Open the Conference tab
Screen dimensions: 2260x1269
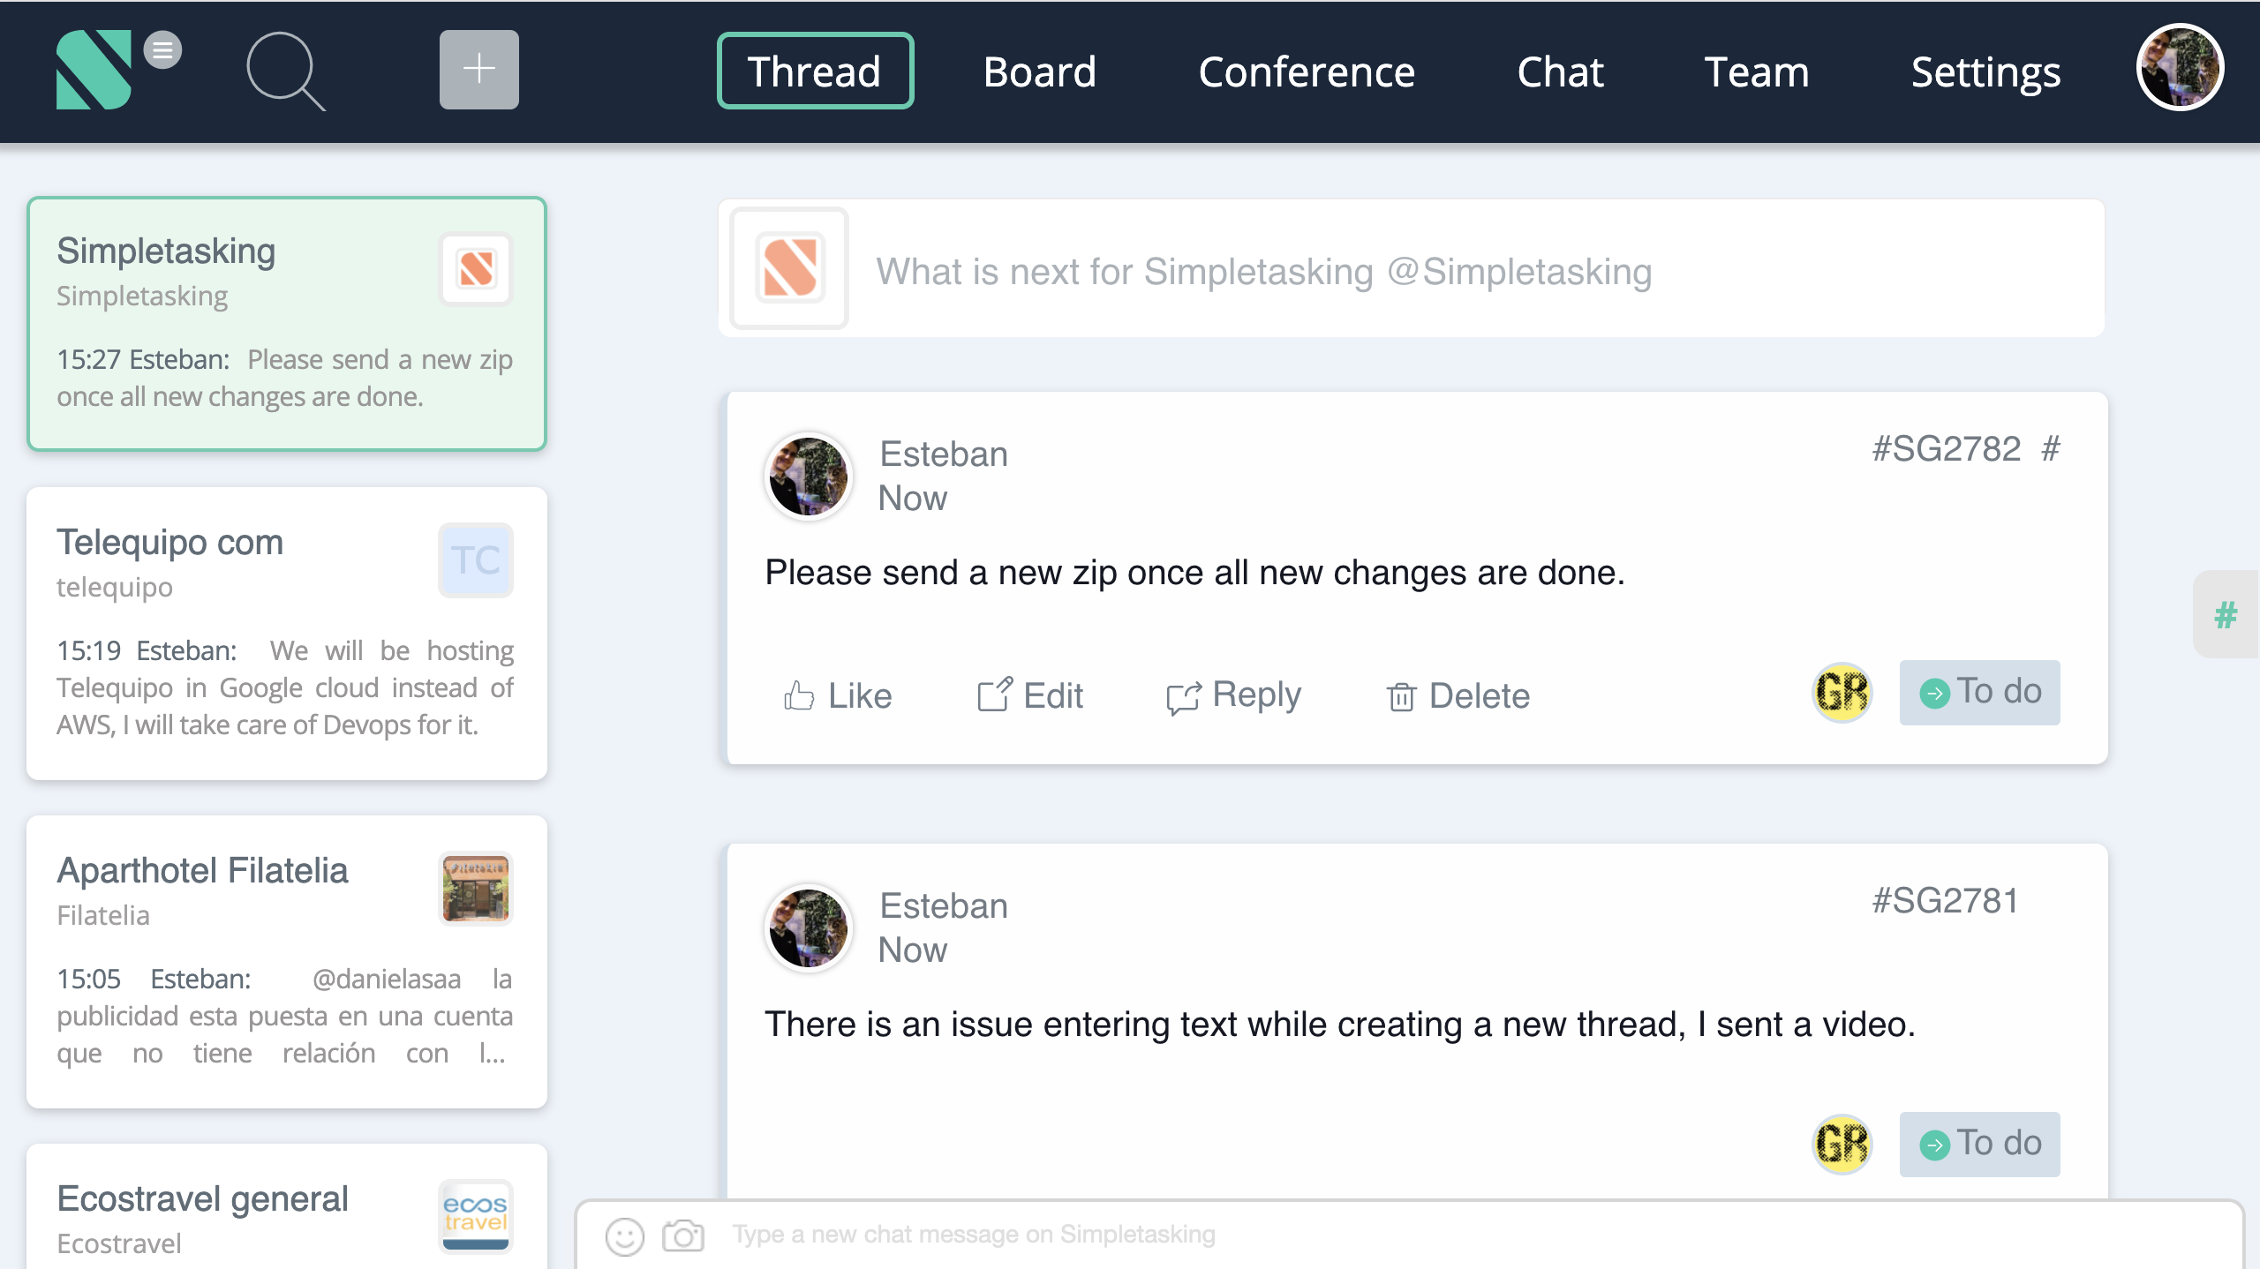click(1307, 71)
